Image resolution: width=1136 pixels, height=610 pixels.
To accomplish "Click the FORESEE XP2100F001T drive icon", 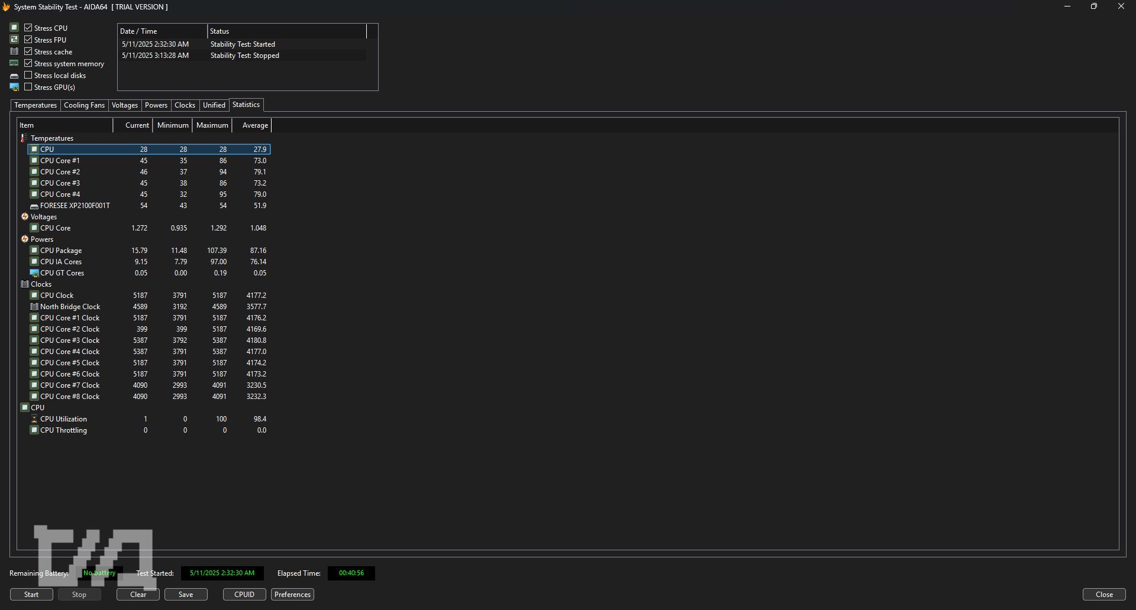I will coord(34,206).
